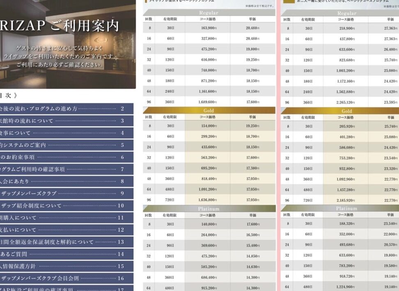Viewport: 399px width, 291px height.
Task: Select the Gold price cell 299,200円
Action: coord(209,136)
